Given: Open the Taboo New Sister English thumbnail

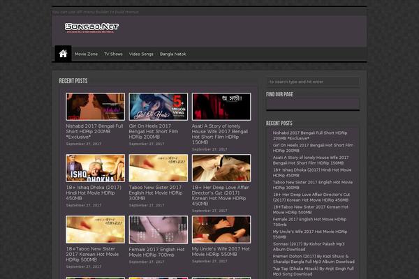Looking at the screenshot, I should [x=159, y=168].
